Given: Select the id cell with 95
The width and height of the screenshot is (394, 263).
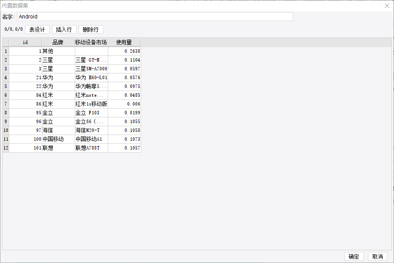Looking at the screenshot, I should [26, 113].
